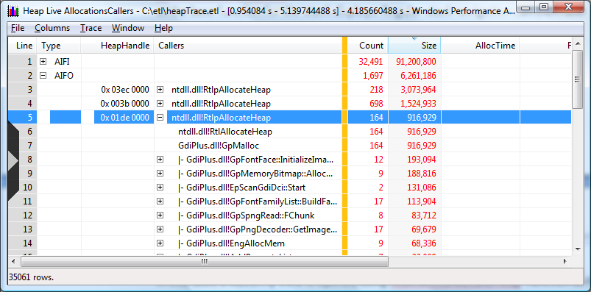Viewport: 591px width, 292px height.
Task: Expand the GpPngDecoder::GetImage... row
Action: click(160, 229)
